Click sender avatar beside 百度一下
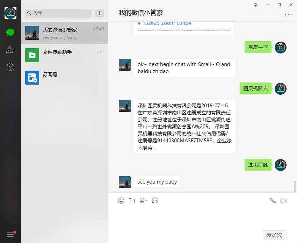 tap(281, 48)
